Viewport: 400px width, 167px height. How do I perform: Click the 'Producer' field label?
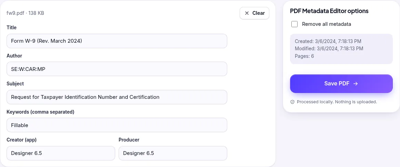pyautogui.click(x=129, y=140)
